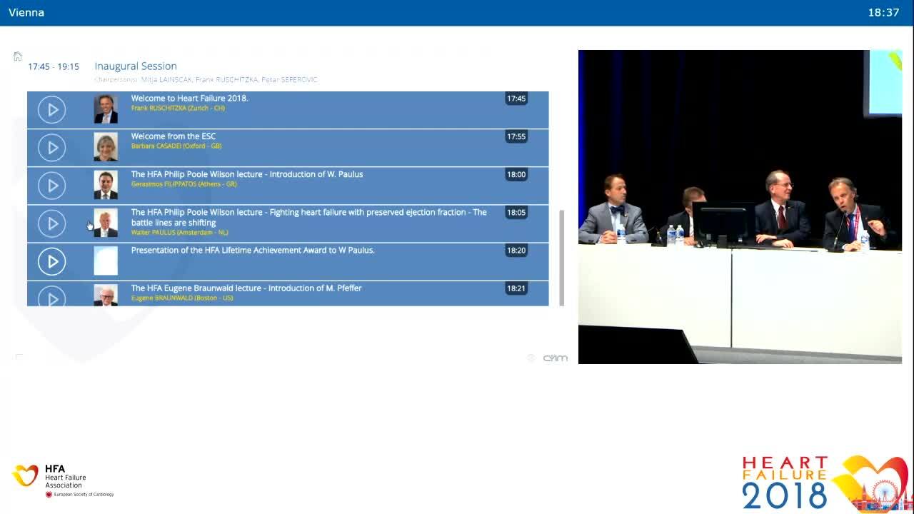Click the home icon above the session time
Viewport: 914px width, 514px height.
pos(18,56)
